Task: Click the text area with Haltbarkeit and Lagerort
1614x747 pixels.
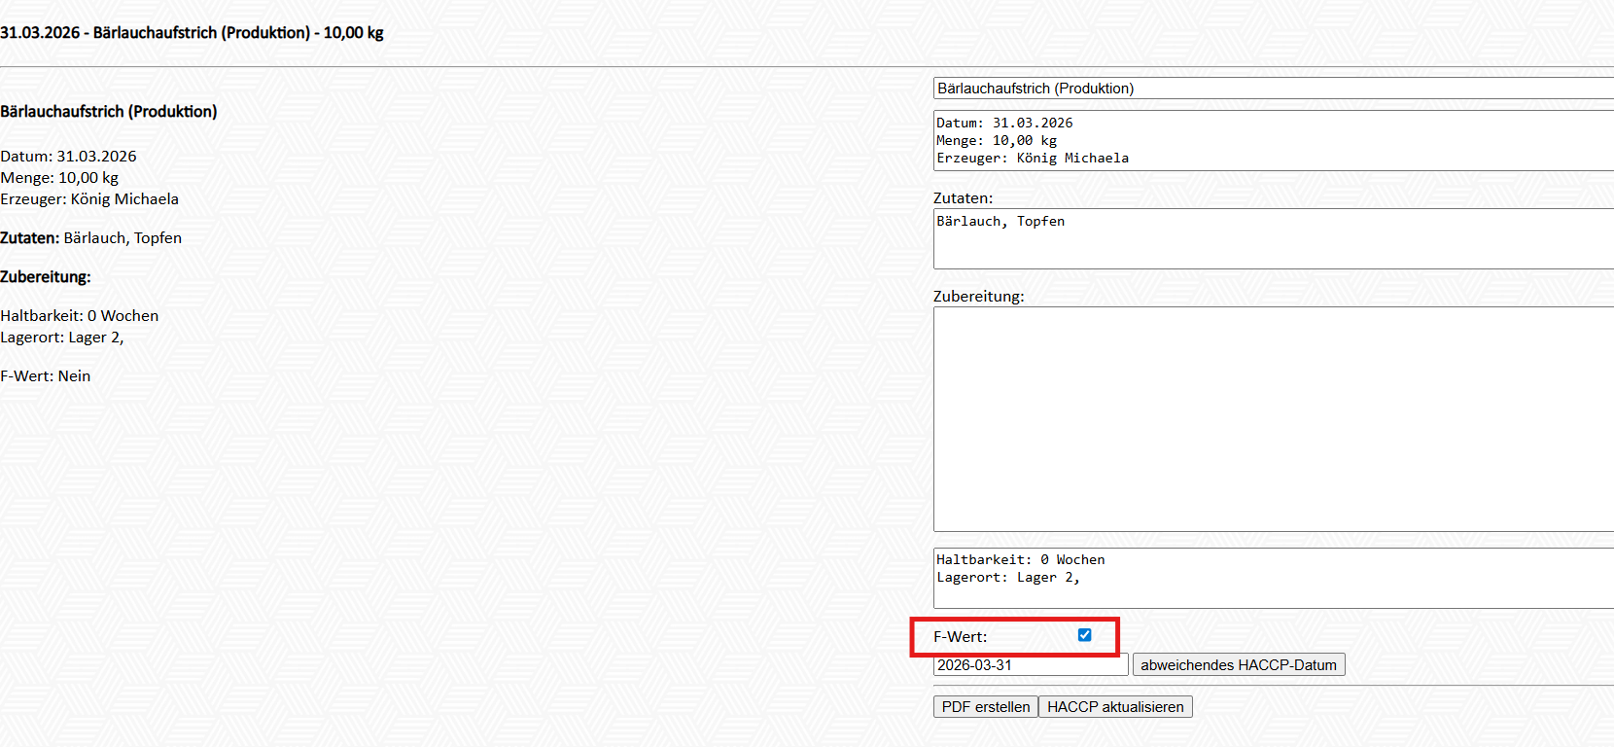Action: click(x=1264, y=578)
